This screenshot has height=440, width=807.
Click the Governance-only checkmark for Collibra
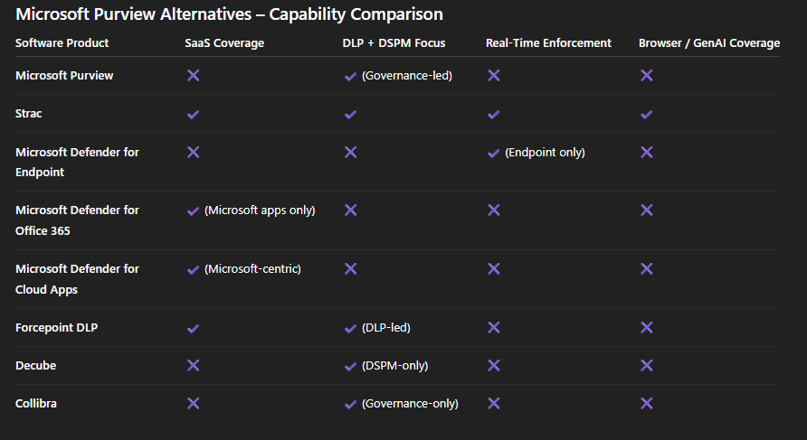click(x=350, y=404)
